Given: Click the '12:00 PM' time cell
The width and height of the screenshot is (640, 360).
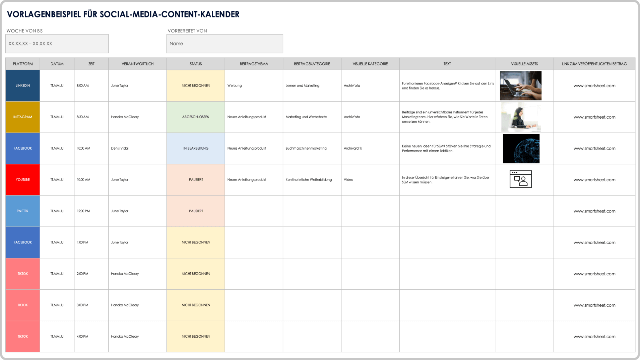Looking at the screenshot, I should (x=91, y=211).
